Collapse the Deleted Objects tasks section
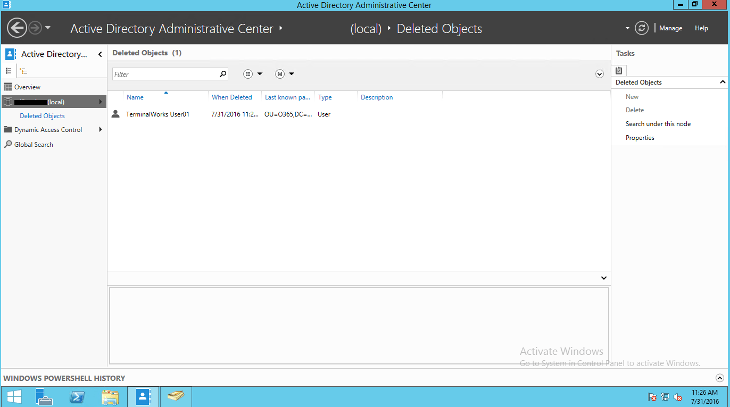This screenshot has height=407, width=730. [x=723, y=82]
